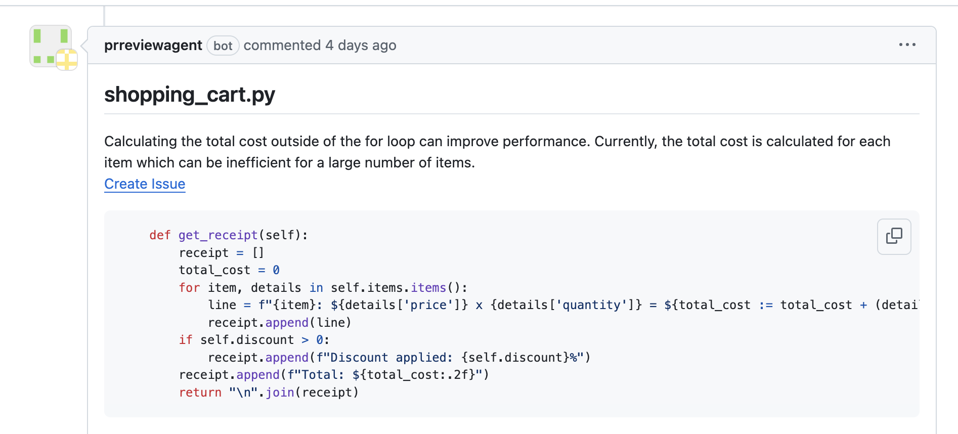This screenshot has height=434, width=958.
Task: Click the 'for item, details in self.items.items():' line
Action: click(323, 288)
